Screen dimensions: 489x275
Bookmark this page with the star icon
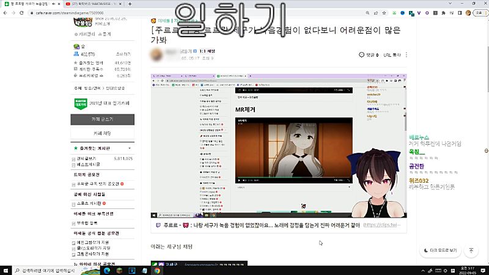pos(384,13)
